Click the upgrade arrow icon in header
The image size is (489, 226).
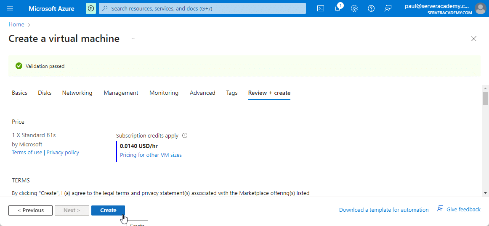click(x=90, y=8)
